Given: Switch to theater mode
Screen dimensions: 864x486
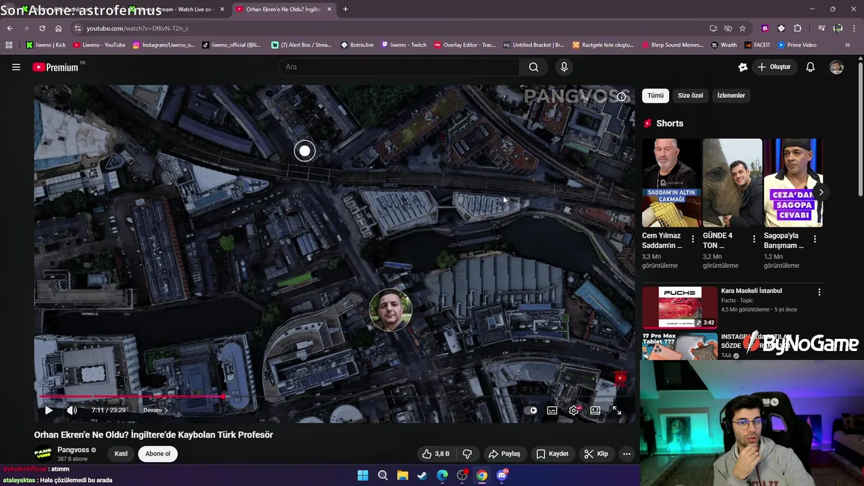Looking at the screenshot, I should coord(595,410).
